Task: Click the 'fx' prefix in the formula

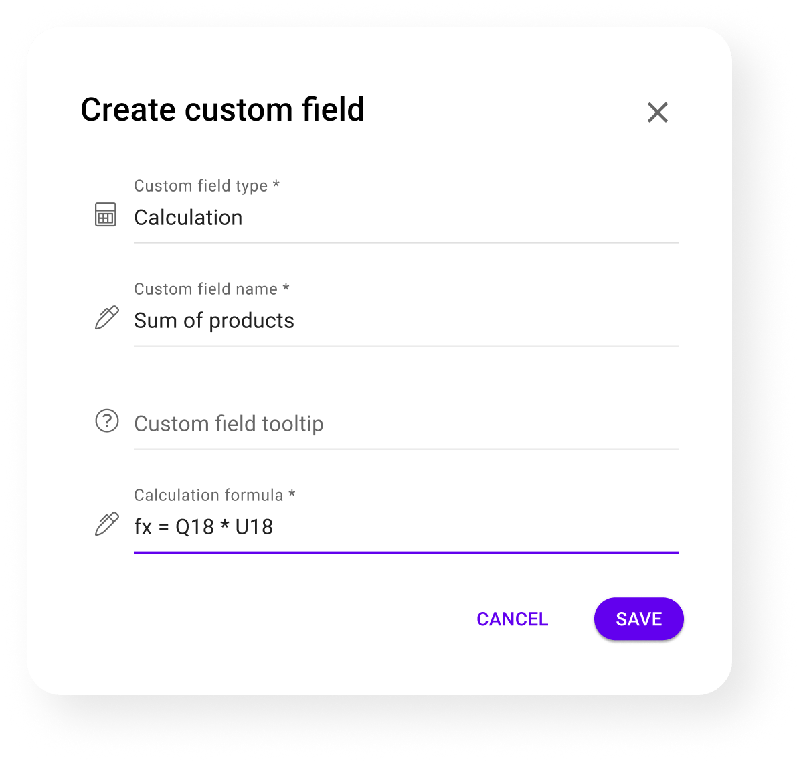Action: coord(143,527)
